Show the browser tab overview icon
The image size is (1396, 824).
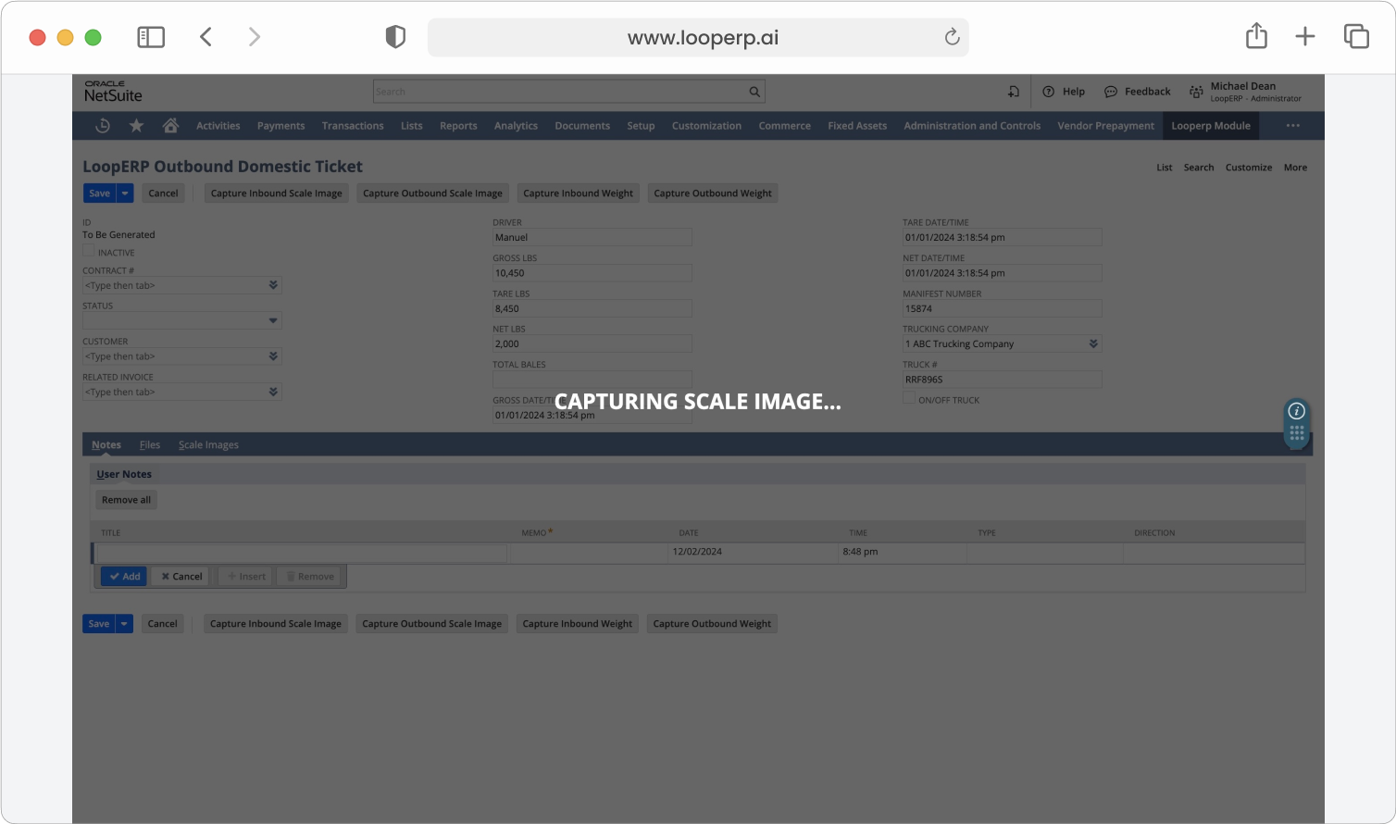tap(1356, 36)
